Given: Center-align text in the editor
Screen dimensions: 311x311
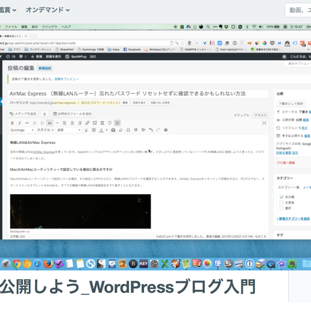Looking at the screenshot, I should pyautogui.click(x=72, y=123).
